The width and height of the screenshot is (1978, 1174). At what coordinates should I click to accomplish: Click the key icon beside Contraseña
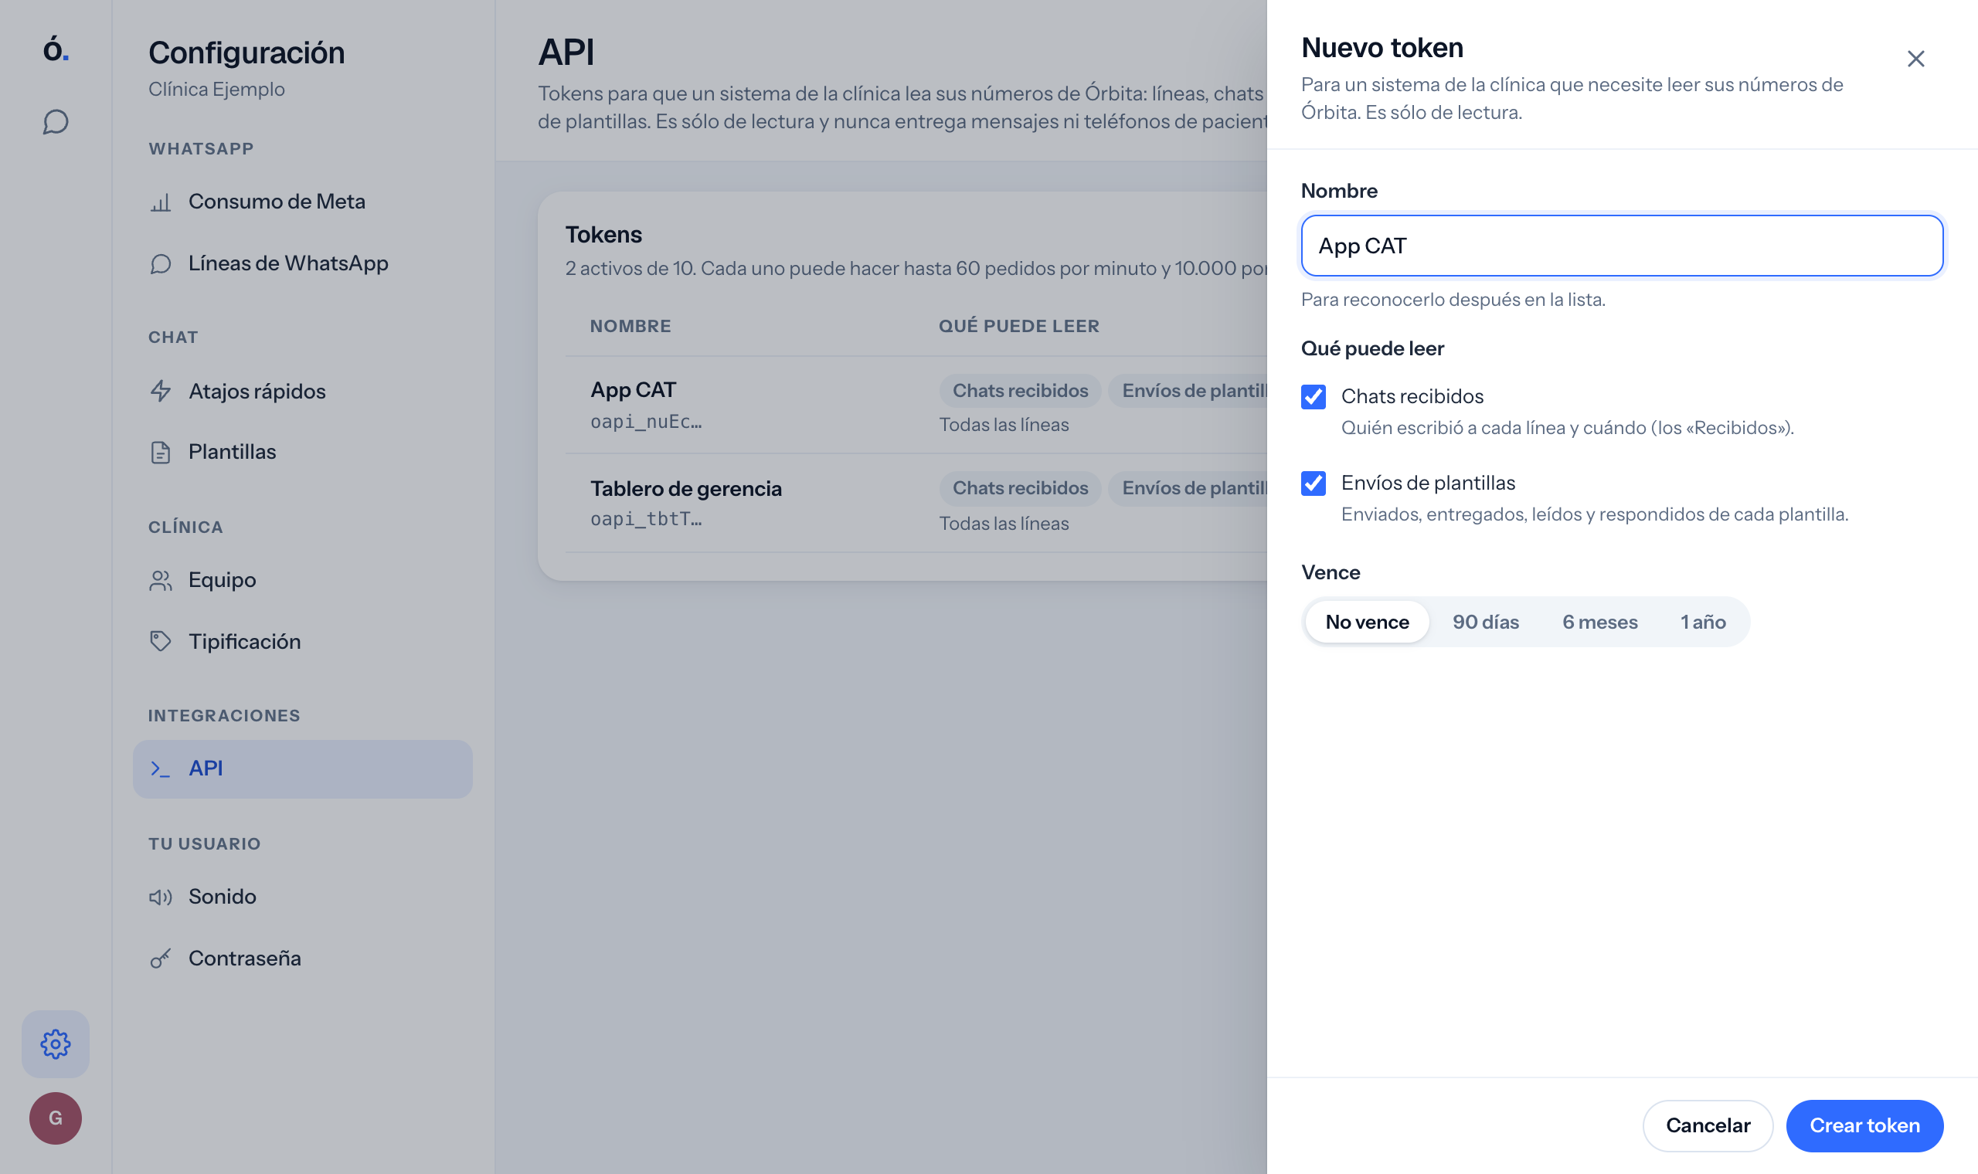pyautogui.click(x=161, y=958)
